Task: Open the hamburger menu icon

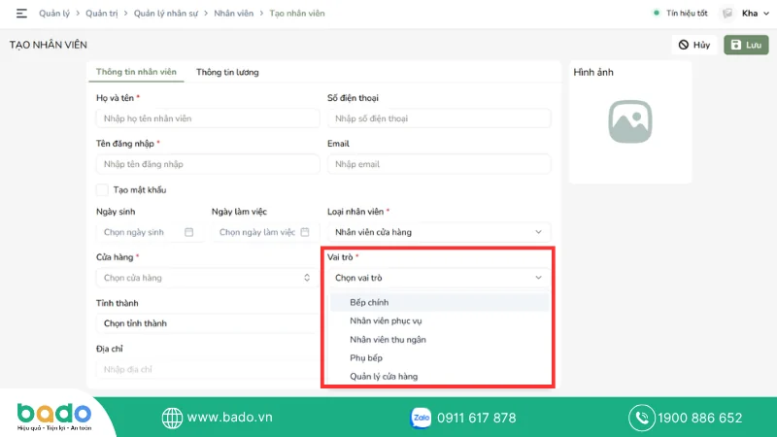Action: click(x=21, y=14)
